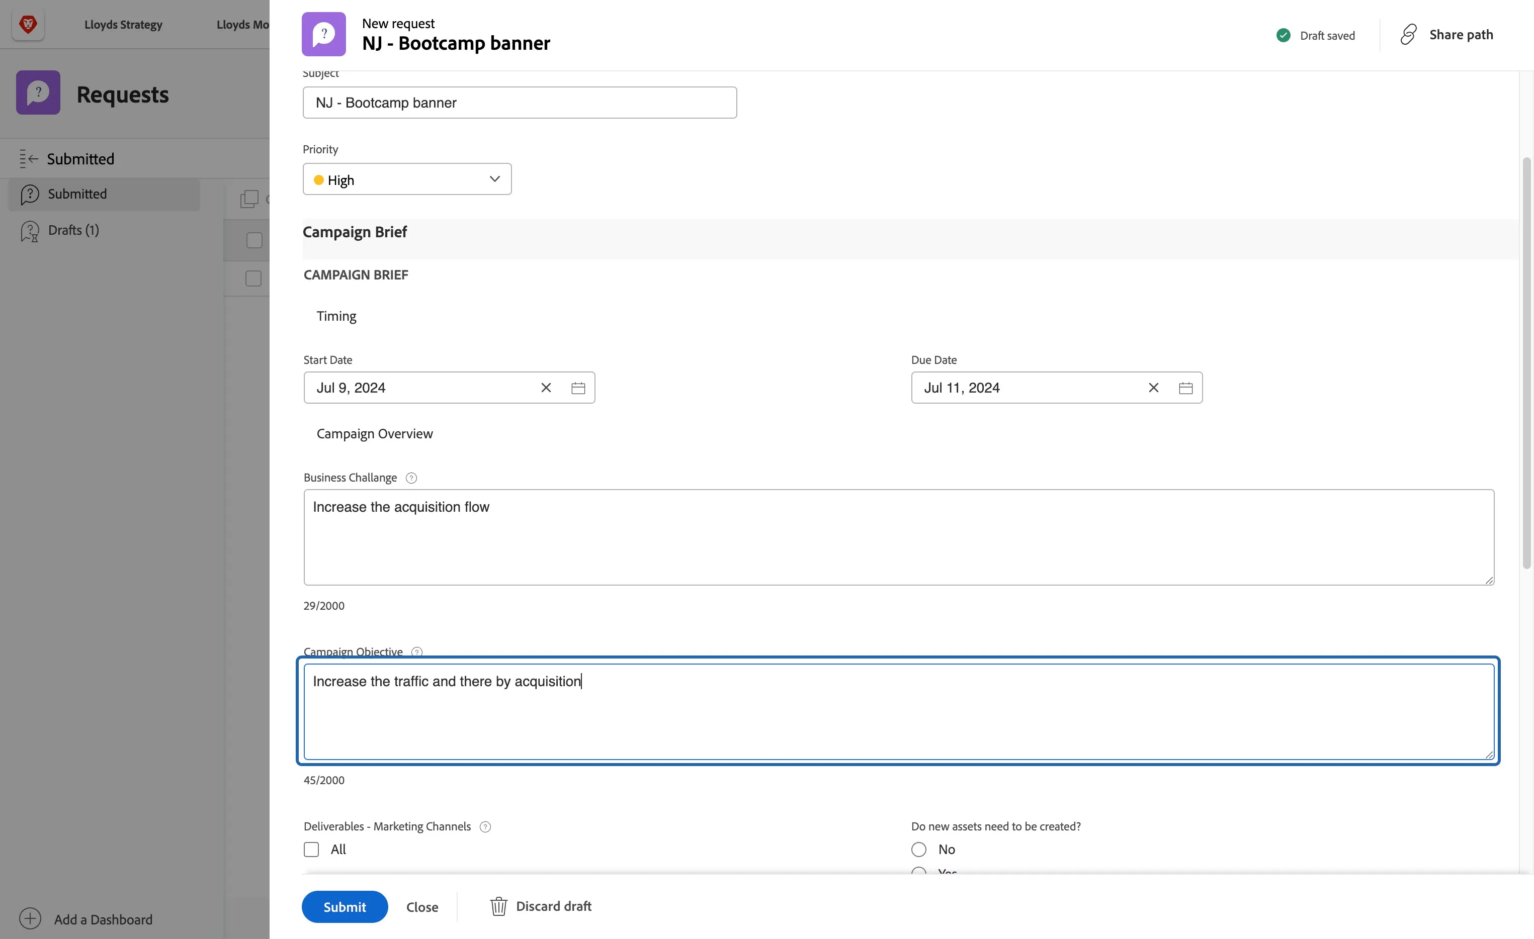
Task: Click into the Campaign Objective text area
Action: tap(899, 711)
